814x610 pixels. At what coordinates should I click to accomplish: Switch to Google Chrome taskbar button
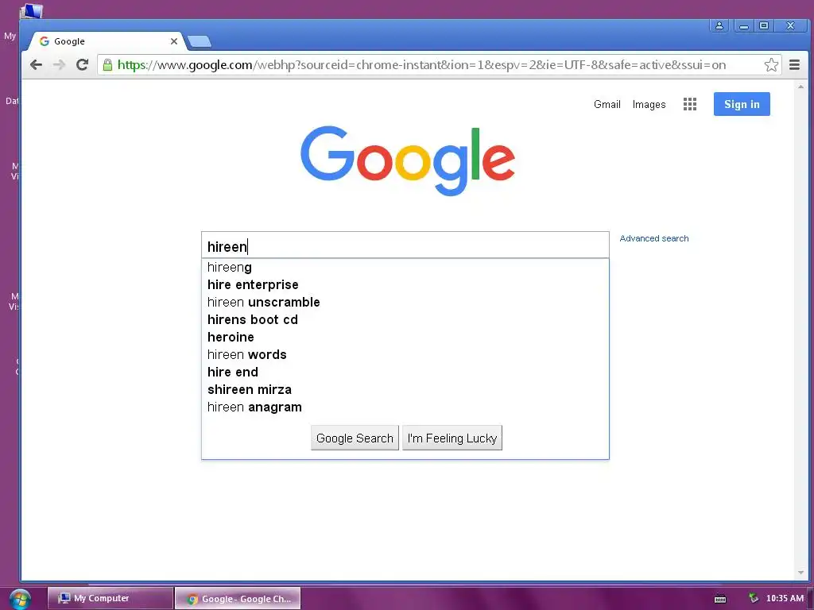(x=238, y=598)
